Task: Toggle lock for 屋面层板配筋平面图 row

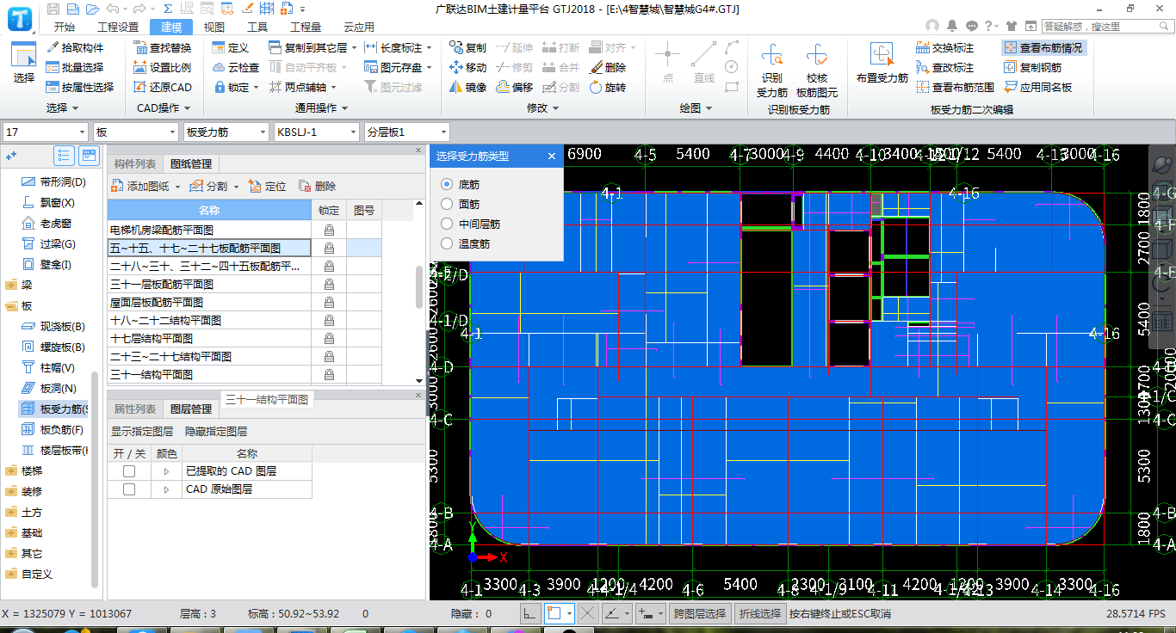Action: (329, 303)
